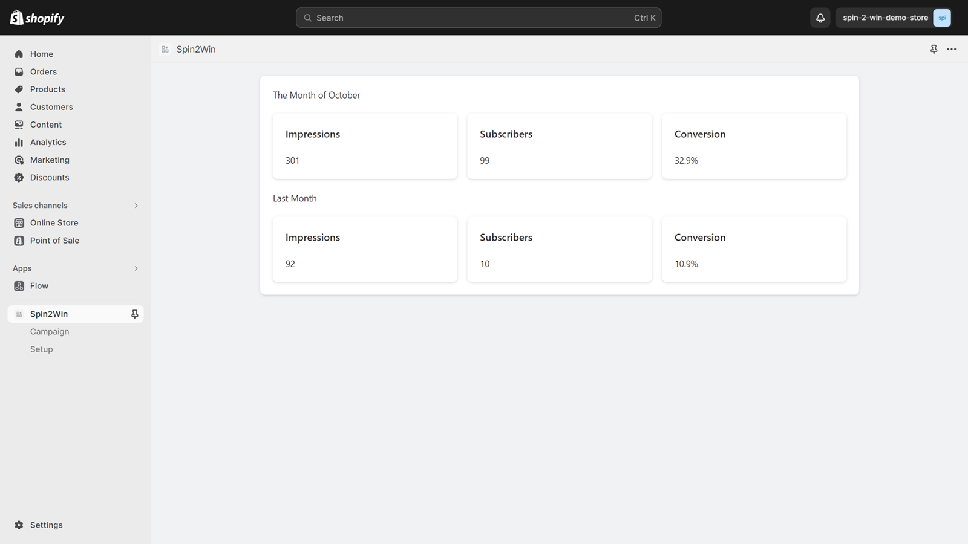Viewport: 968px width, 544px height.
Task: Click Spin2Win title in page header
Action: pyautogui.click(x=196, y=49)
